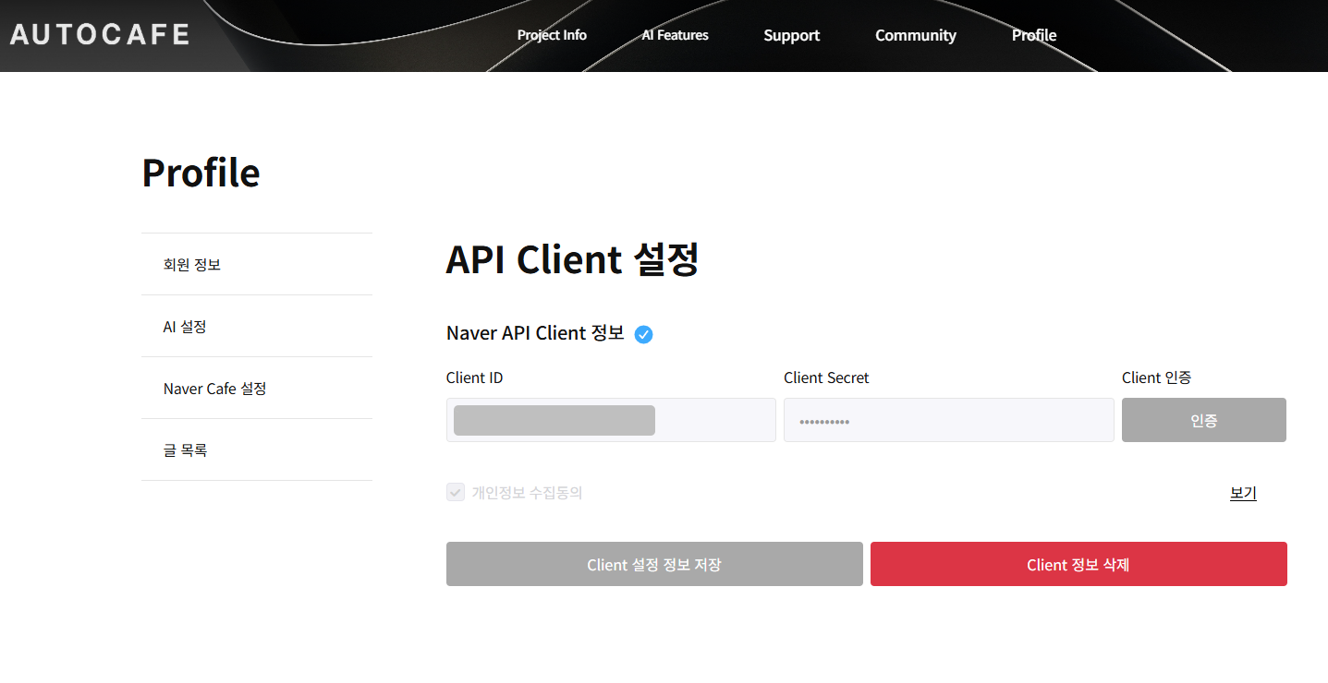
Task: Open the 보기 link for privacy consent
Action: coord(1243,493)
